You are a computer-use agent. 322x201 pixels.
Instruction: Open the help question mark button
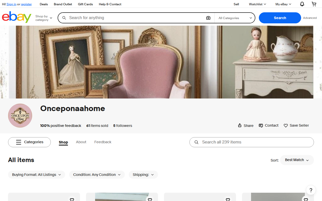pos(311,190)
